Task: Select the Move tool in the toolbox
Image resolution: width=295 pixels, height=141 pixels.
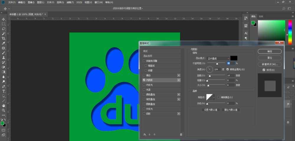Action: 4,19
